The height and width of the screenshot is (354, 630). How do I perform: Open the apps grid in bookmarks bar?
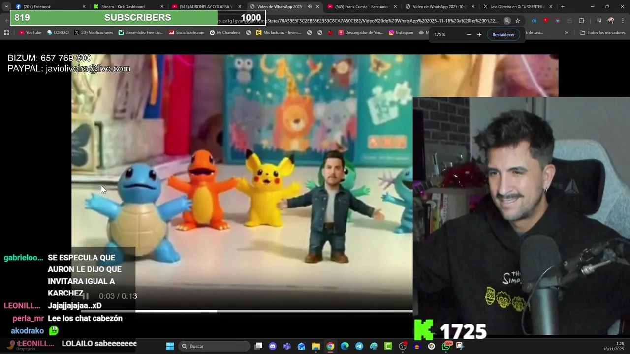[6, 33]
